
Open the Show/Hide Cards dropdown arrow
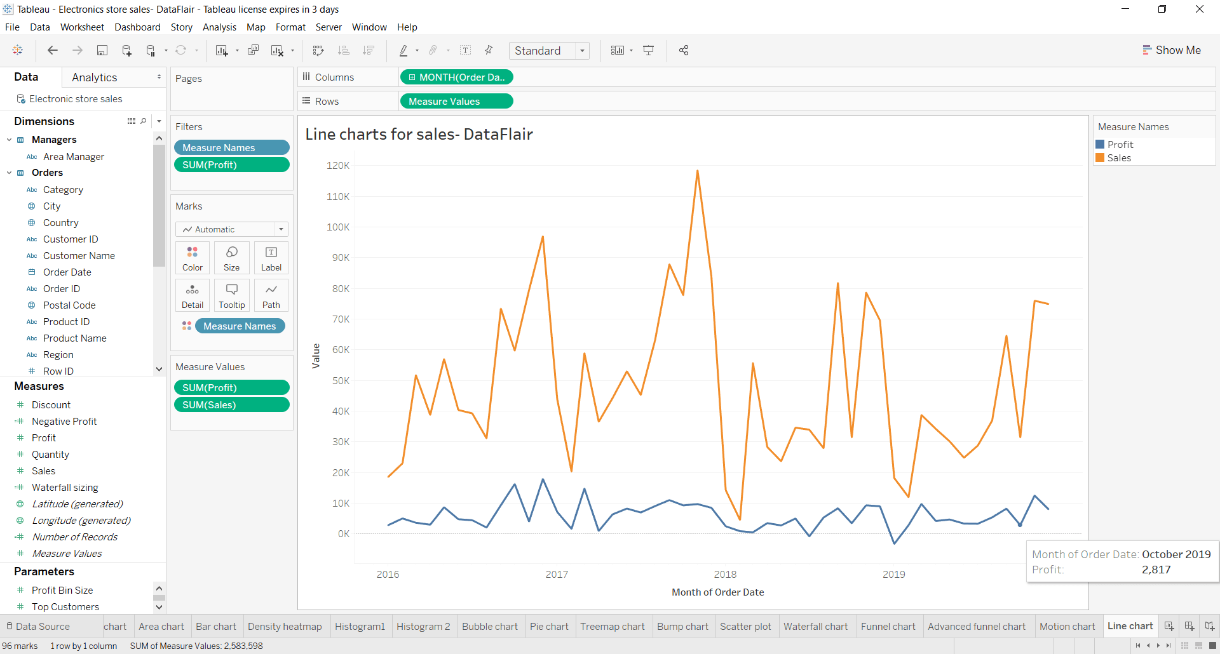click(631, 51)
